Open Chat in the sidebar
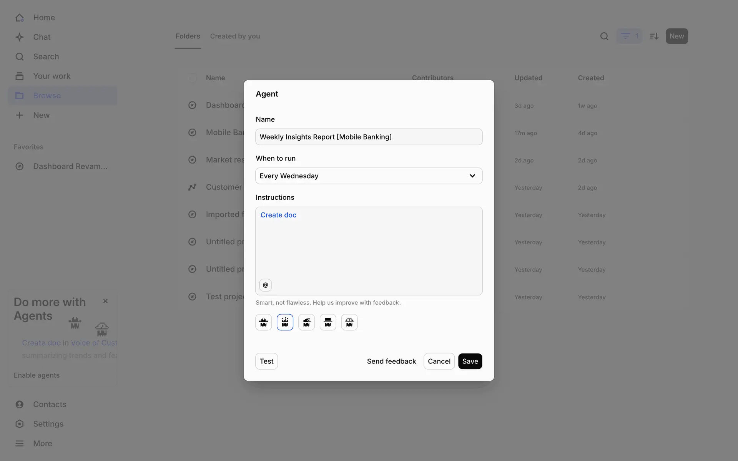 click(42, 37)
